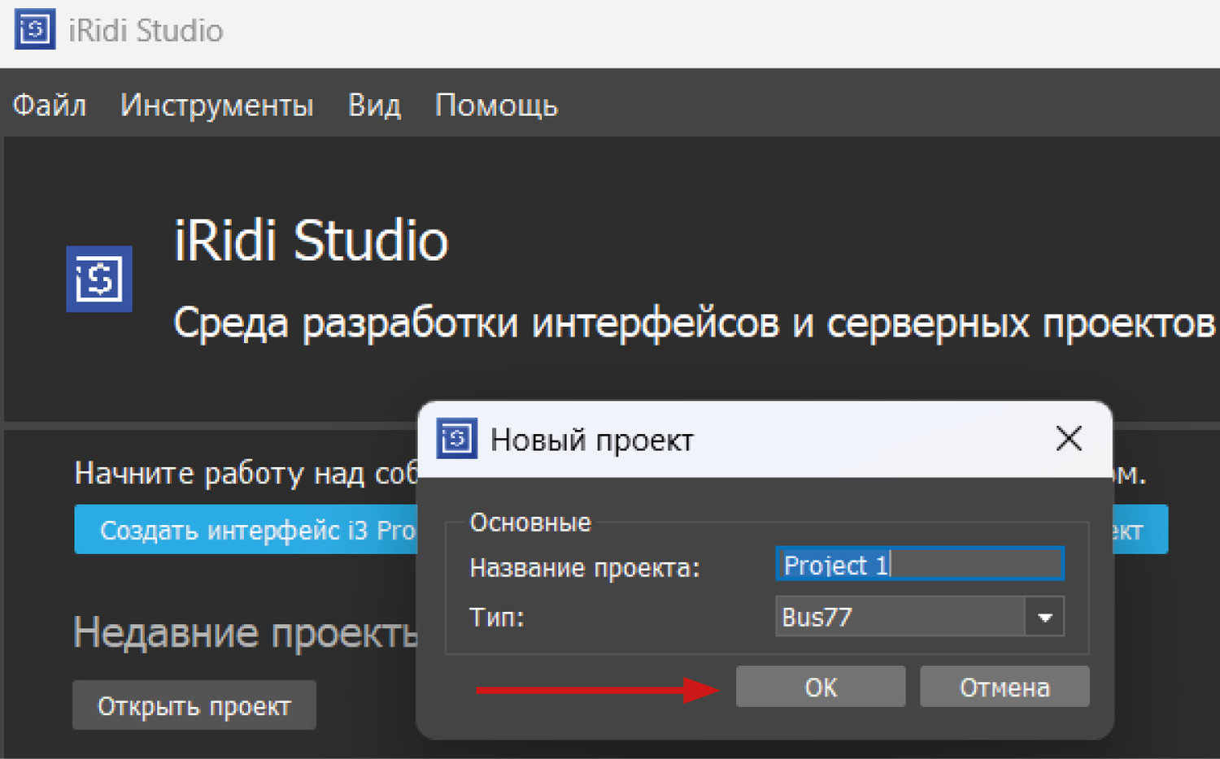Focus the Название проекта text field
This screenshot has width=1220, height=759.
pos(919,565)
